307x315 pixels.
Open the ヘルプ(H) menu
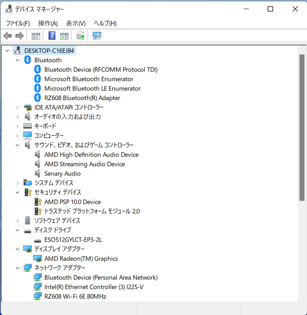pyautogui.click(x=105, y=23)
